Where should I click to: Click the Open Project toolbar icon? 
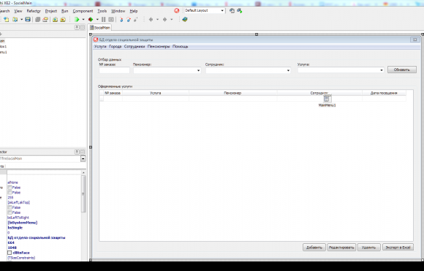(x=45, y=20)
